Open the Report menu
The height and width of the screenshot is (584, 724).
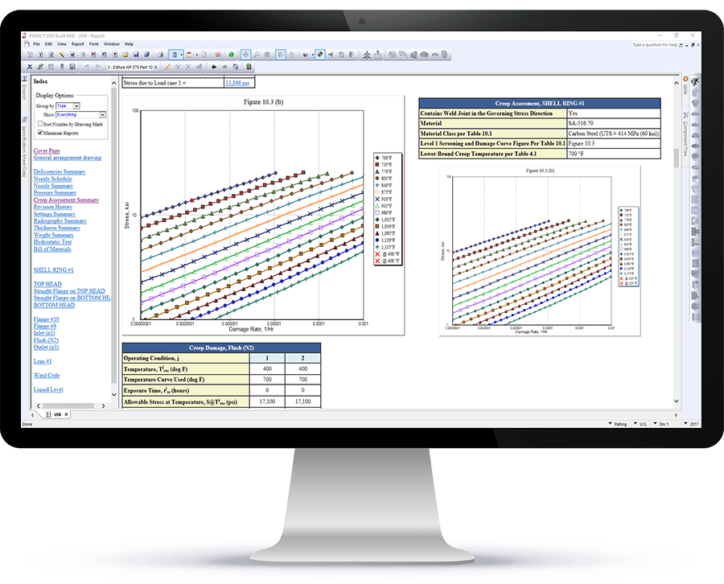click(77, 44)
